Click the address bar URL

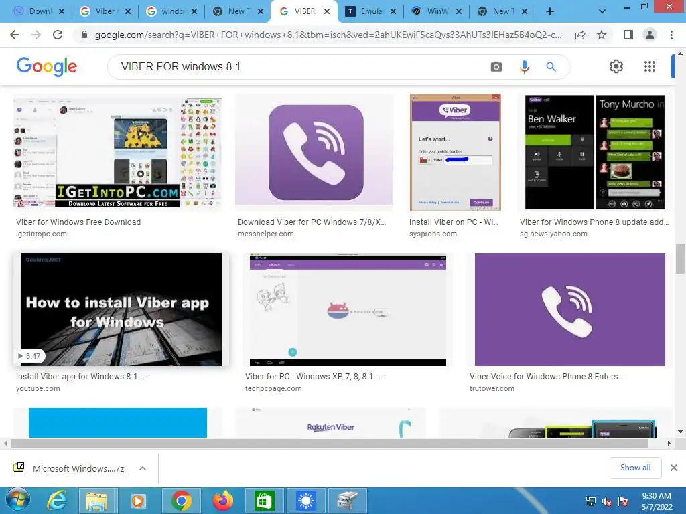[328, 35]
